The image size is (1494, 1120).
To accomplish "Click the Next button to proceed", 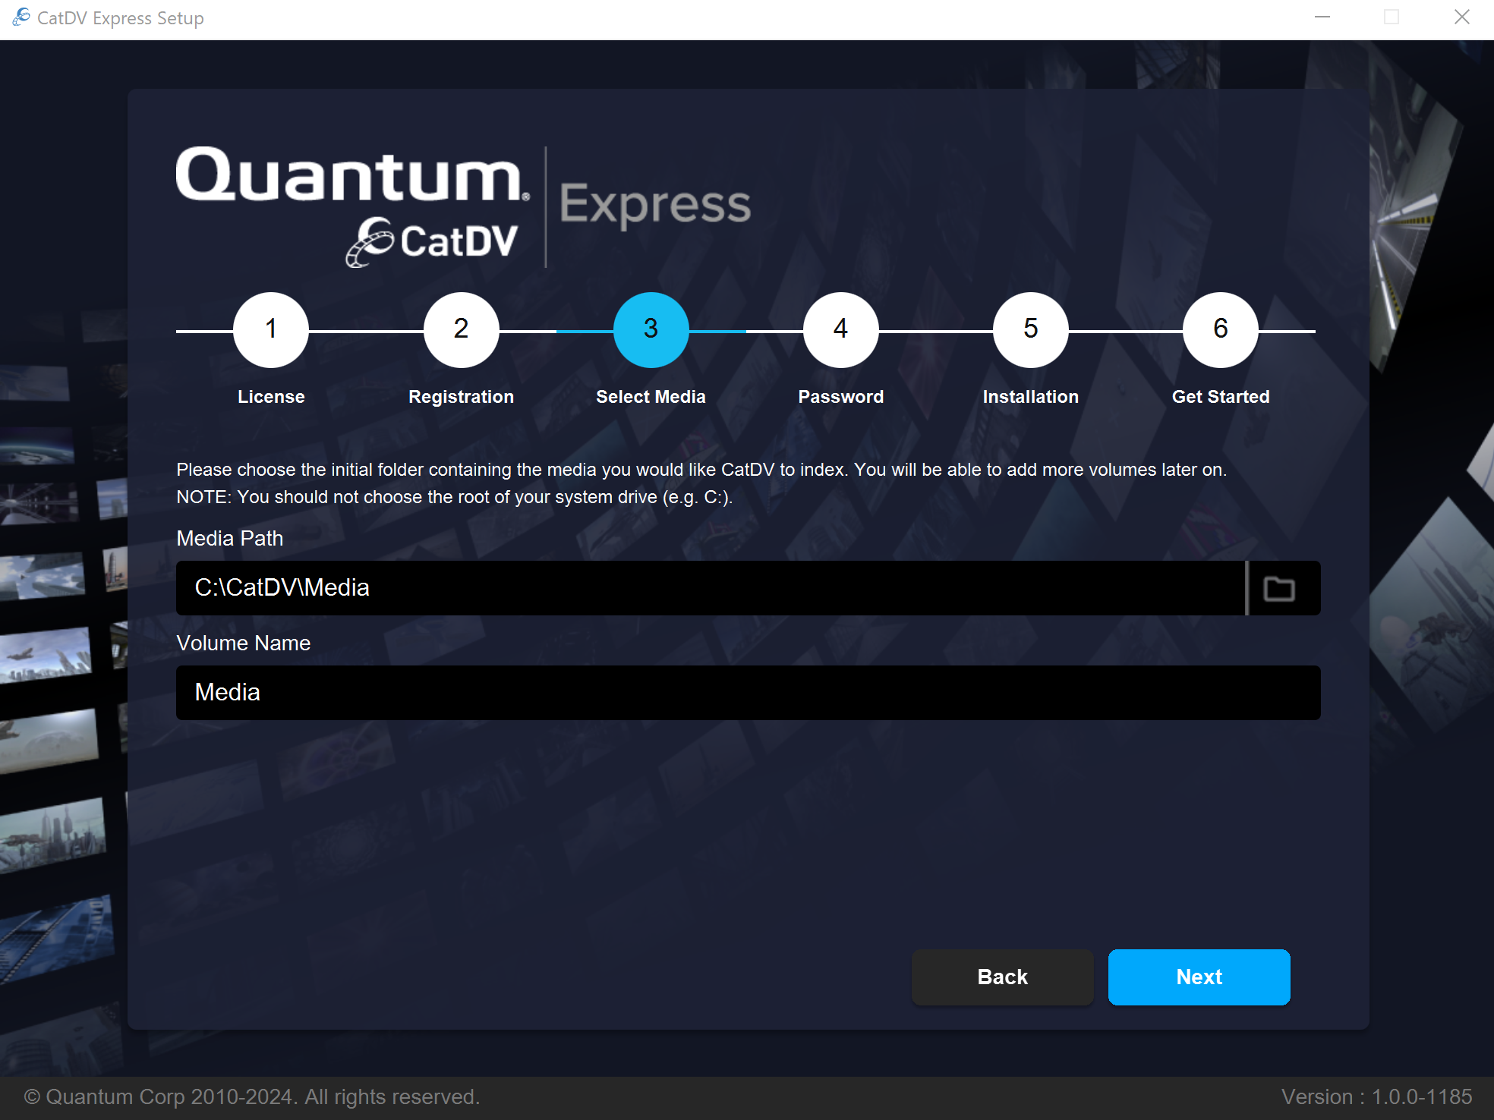I will [x=1199, y=977].
